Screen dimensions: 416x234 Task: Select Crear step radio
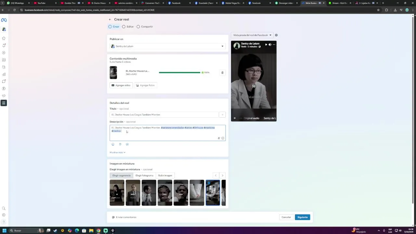tap(110, 27)
